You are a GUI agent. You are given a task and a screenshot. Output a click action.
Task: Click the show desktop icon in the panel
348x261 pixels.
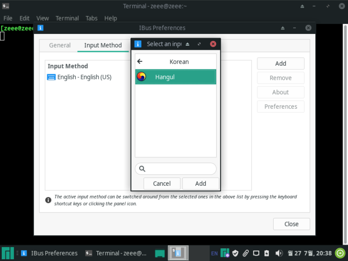[x=160, y=253]
